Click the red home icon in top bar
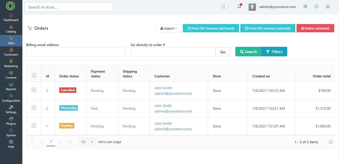 pos(328,7)
